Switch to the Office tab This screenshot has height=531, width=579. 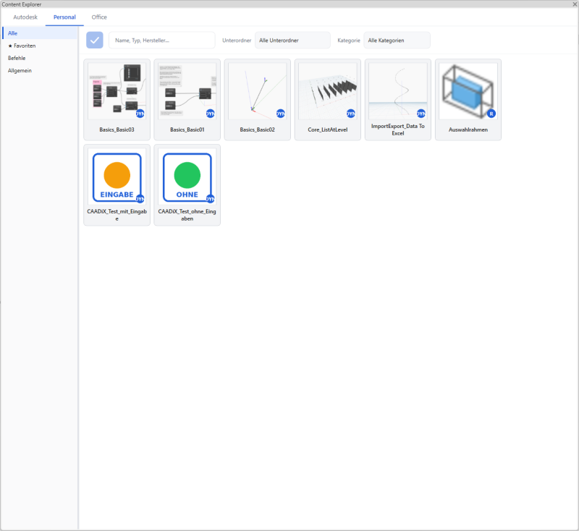pyautogui.click(x=99, y=17)
